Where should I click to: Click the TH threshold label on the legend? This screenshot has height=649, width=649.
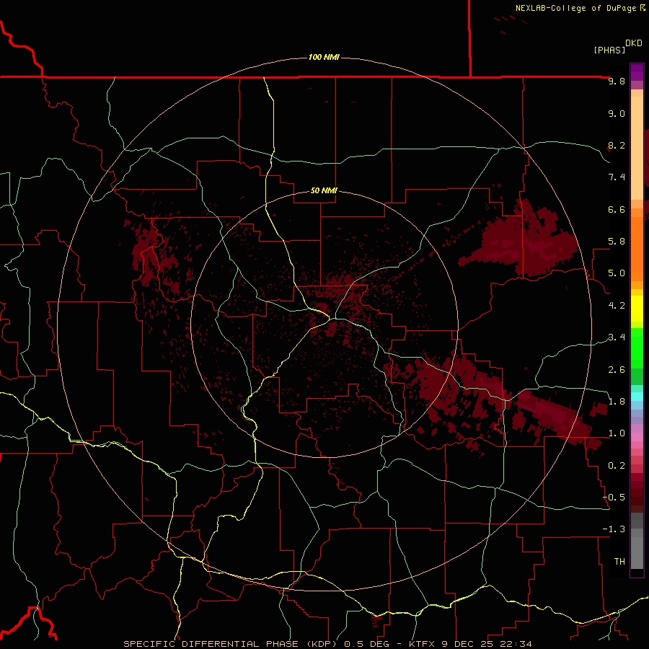(x=619, y=562)
